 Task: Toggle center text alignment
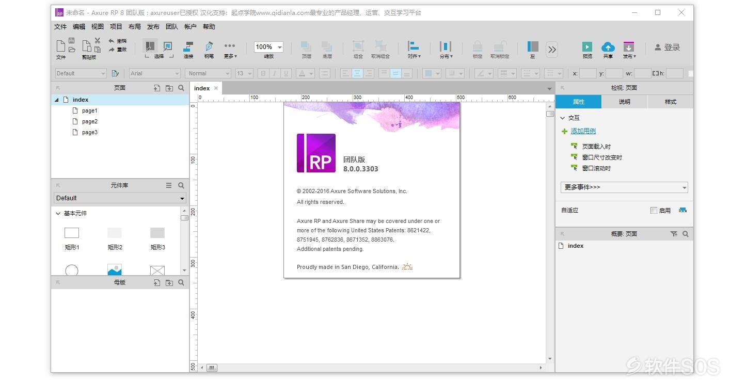coord(357,73)
